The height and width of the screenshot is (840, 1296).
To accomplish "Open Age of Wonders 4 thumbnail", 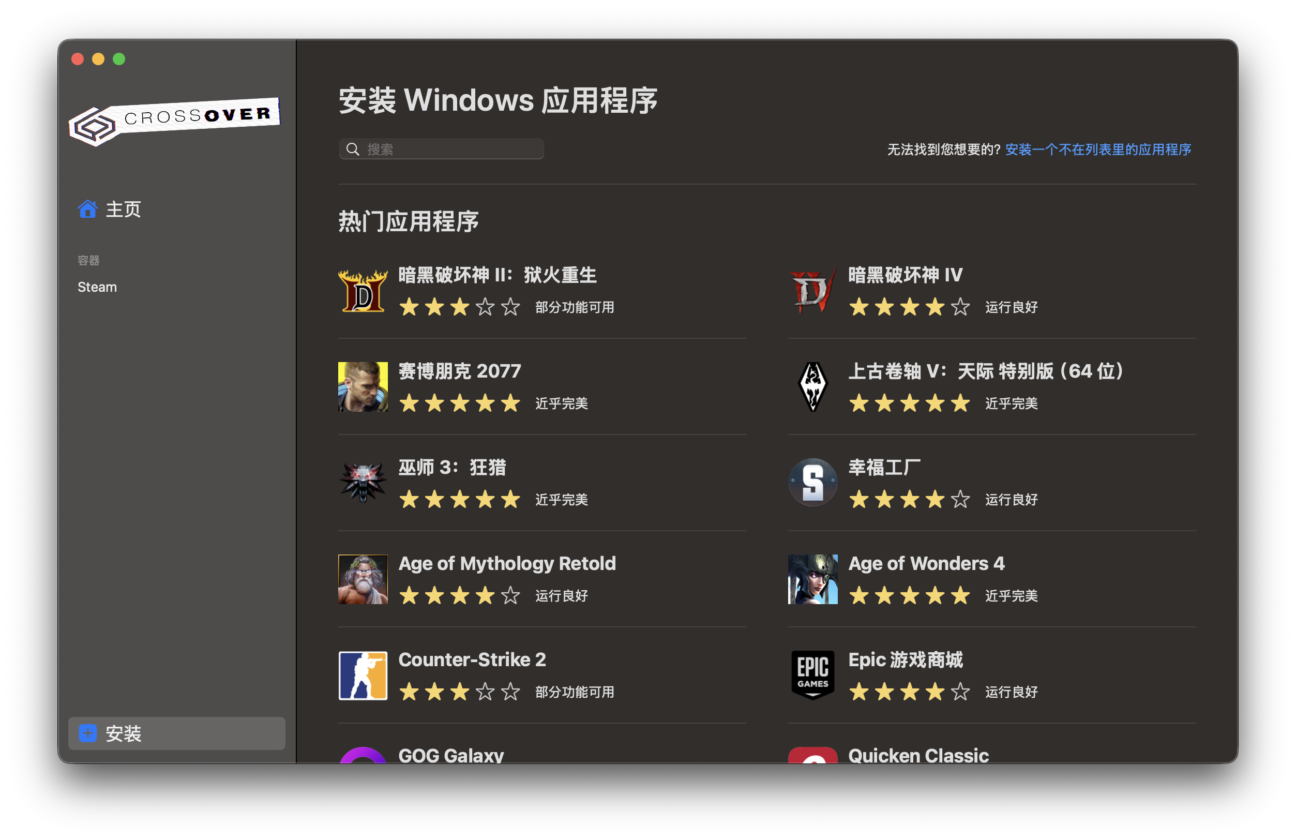I will point(812,579).
